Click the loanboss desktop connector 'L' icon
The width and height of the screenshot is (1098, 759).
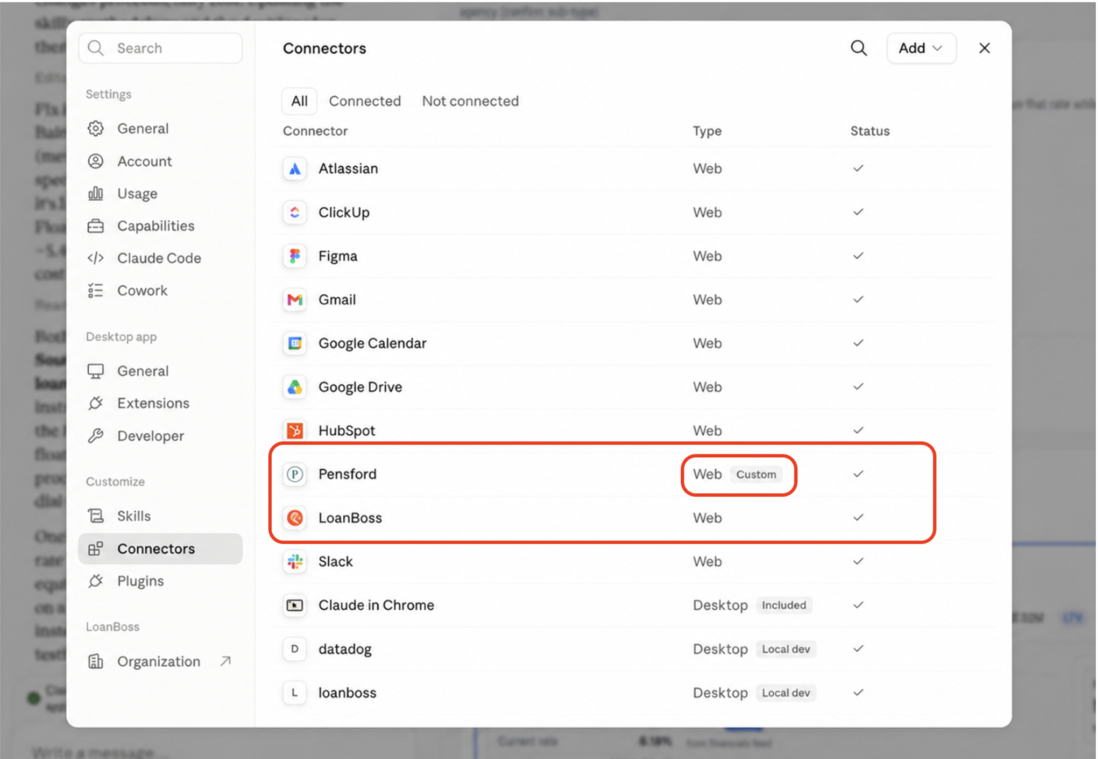point(295,693)
